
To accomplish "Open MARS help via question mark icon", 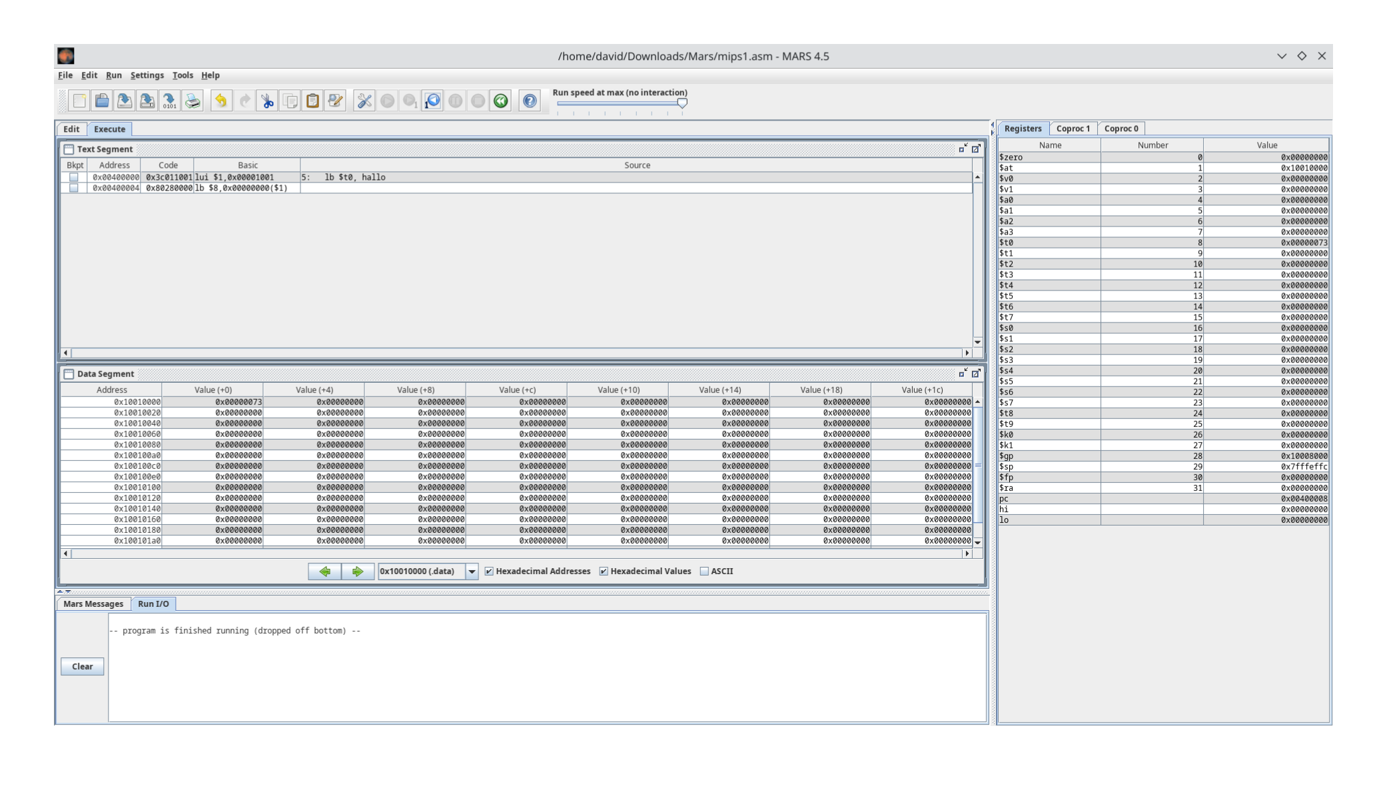I will (x=528, y=101).
